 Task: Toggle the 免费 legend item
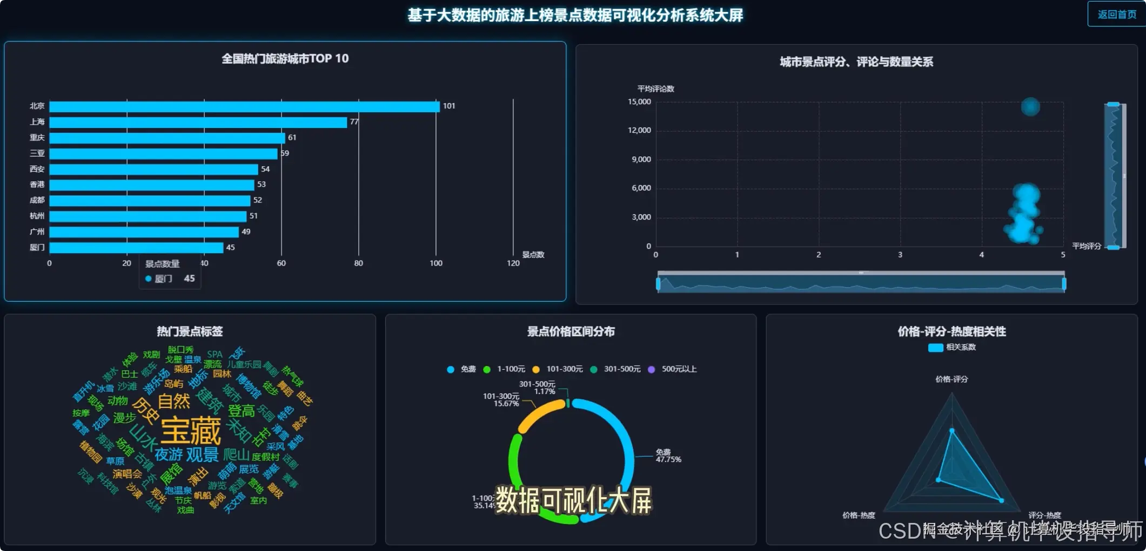[x=461, y=369]
